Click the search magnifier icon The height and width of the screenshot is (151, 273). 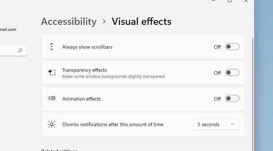click(20, 50)
